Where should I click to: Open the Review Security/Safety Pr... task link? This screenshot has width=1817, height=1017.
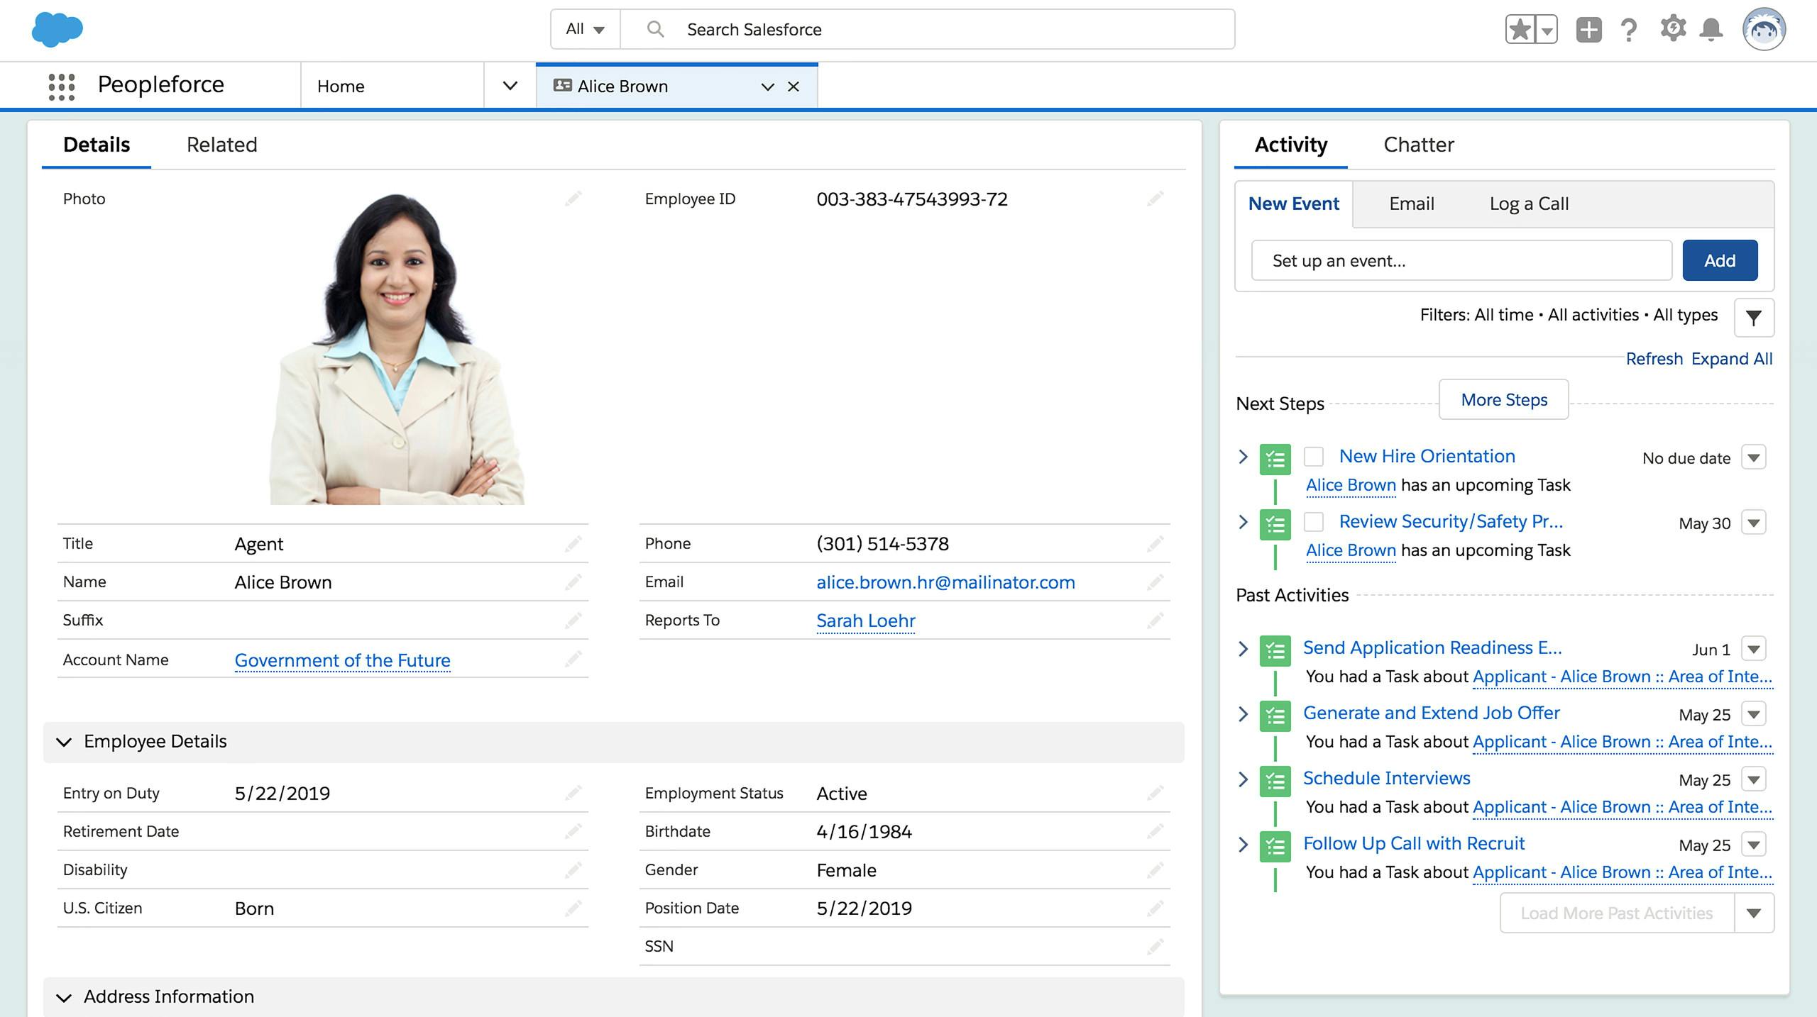pyautogui.click(x=1451, y=521)
